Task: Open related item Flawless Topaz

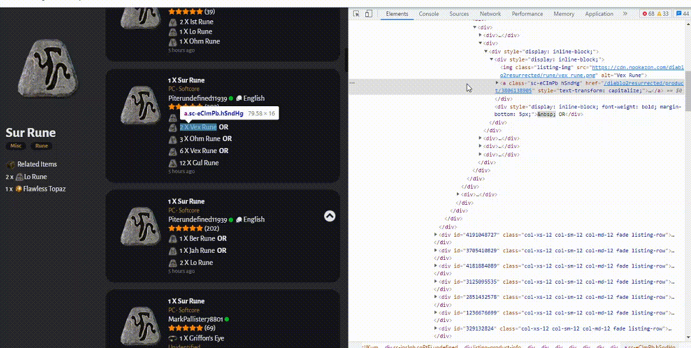Action: [44, 188]
